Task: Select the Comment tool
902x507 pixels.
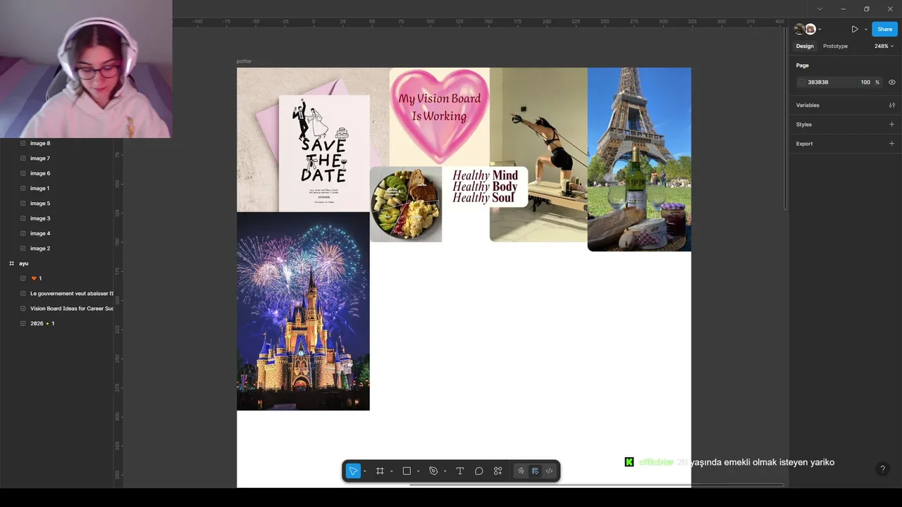Action: coord(479,471)
